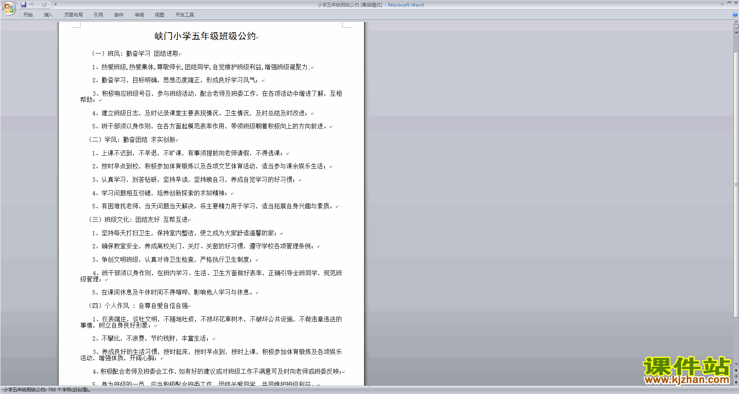
Task: Click line 4、建立班级日志
Action: pos(200,113)
